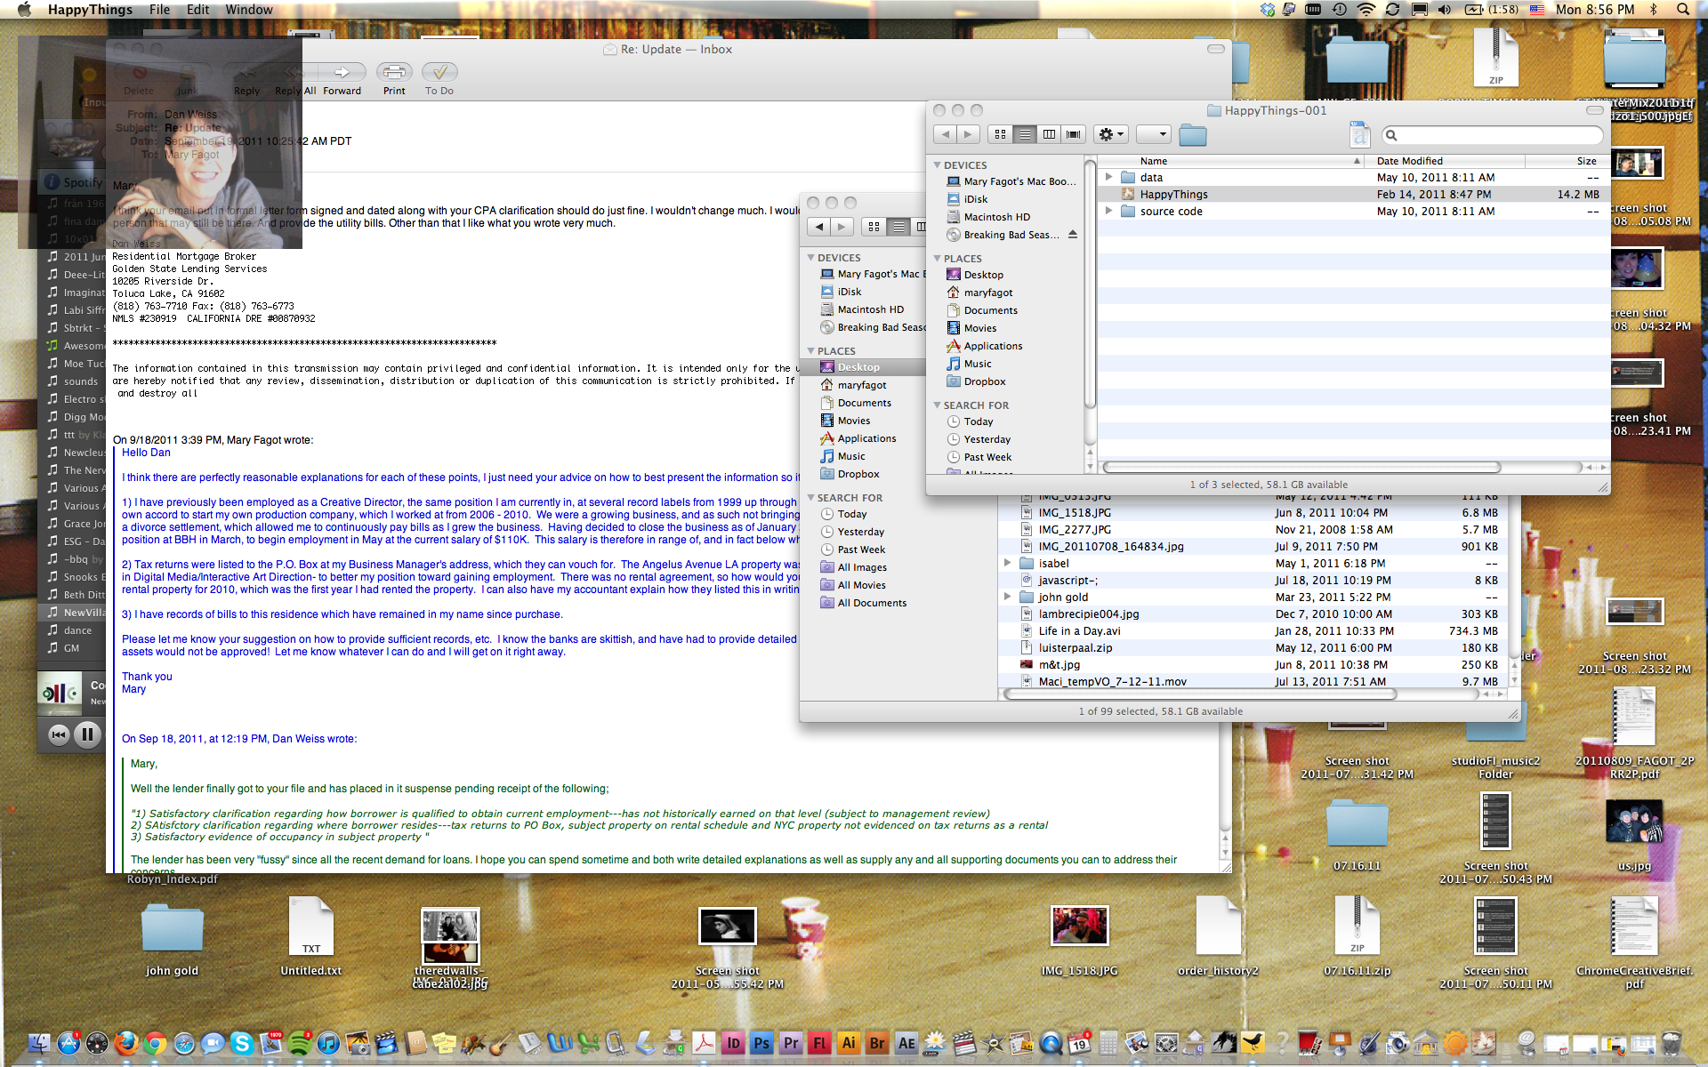Open the Action gear dropdown in HappyThings-001

pyautogui.click(x=1111, y=134)
